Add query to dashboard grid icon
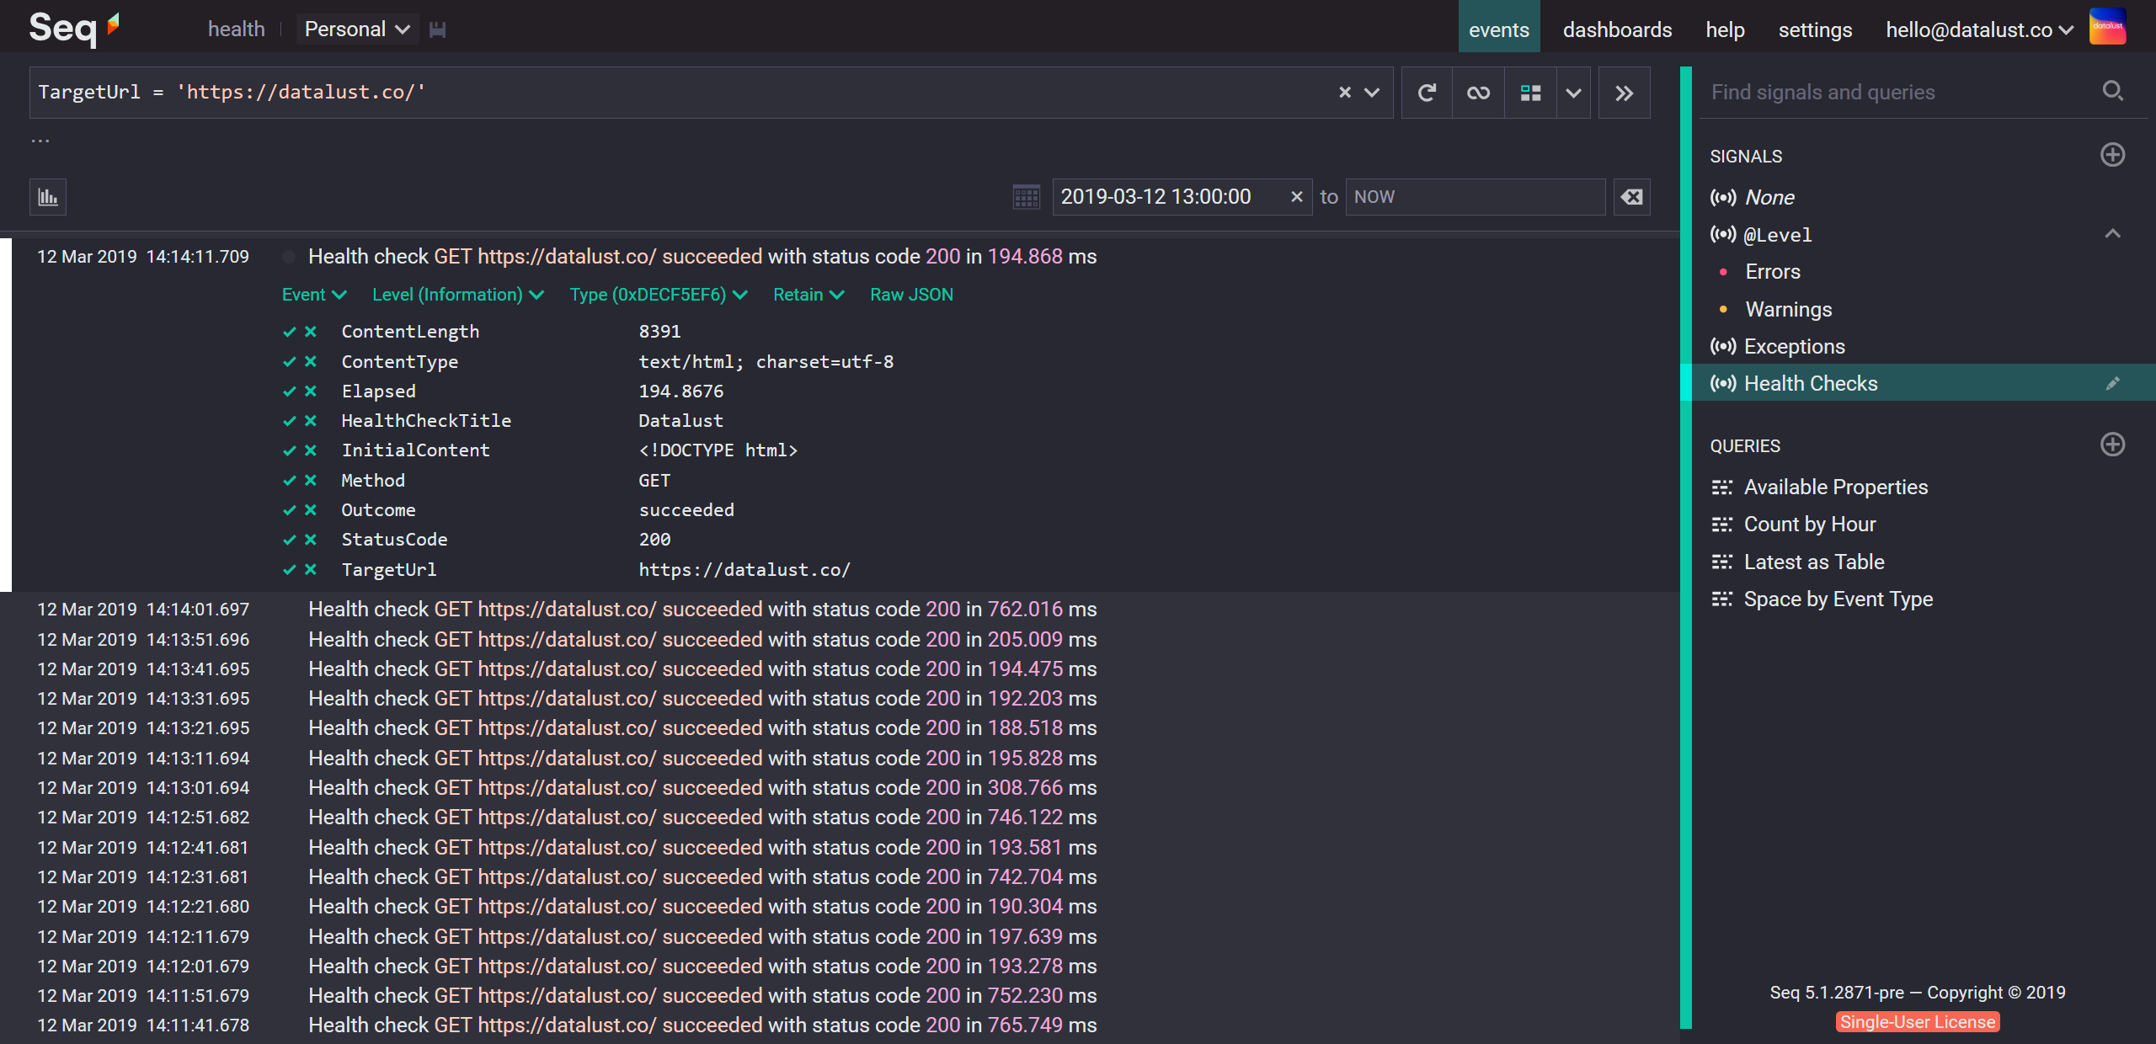2156x1044 pixels. (1530, 93)
